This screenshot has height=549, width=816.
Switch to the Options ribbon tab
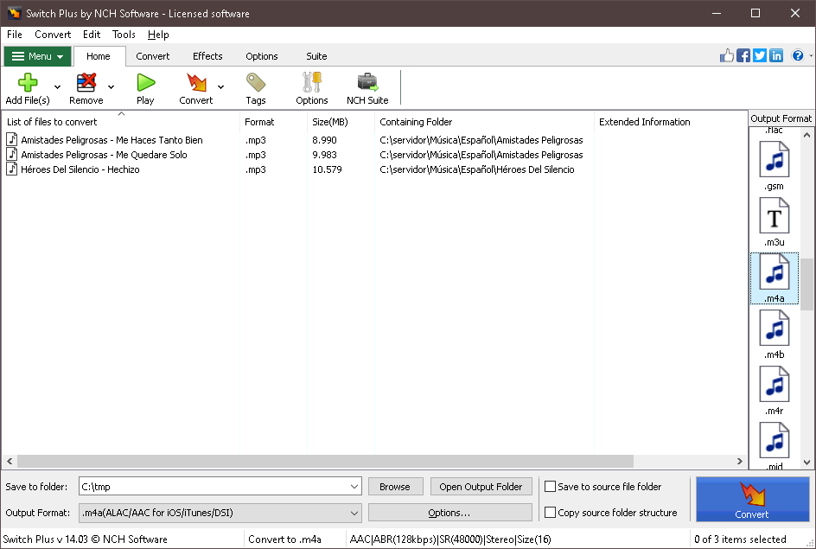262,56
